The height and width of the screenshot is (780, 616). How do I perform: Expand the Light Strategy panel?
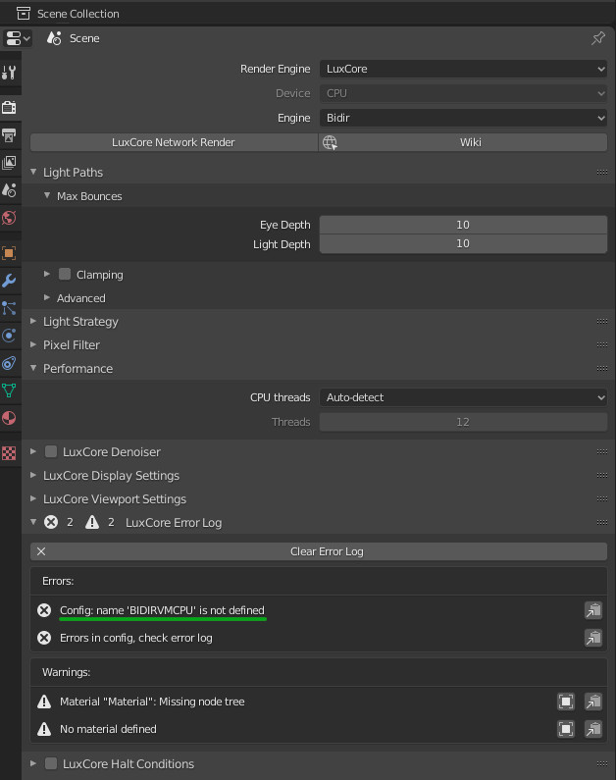(80, 322)
